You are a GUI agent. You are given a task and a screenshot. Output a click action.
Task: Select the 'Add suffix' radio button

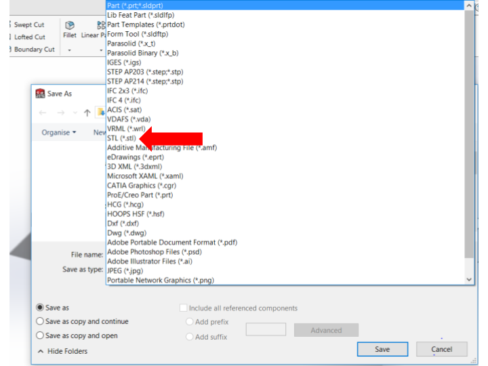(189, 337)
